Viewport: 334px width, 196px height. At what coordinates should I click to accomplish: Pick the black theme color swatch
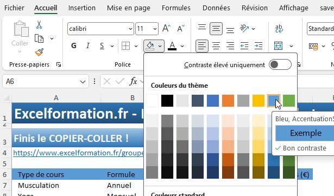pos(167,101)
